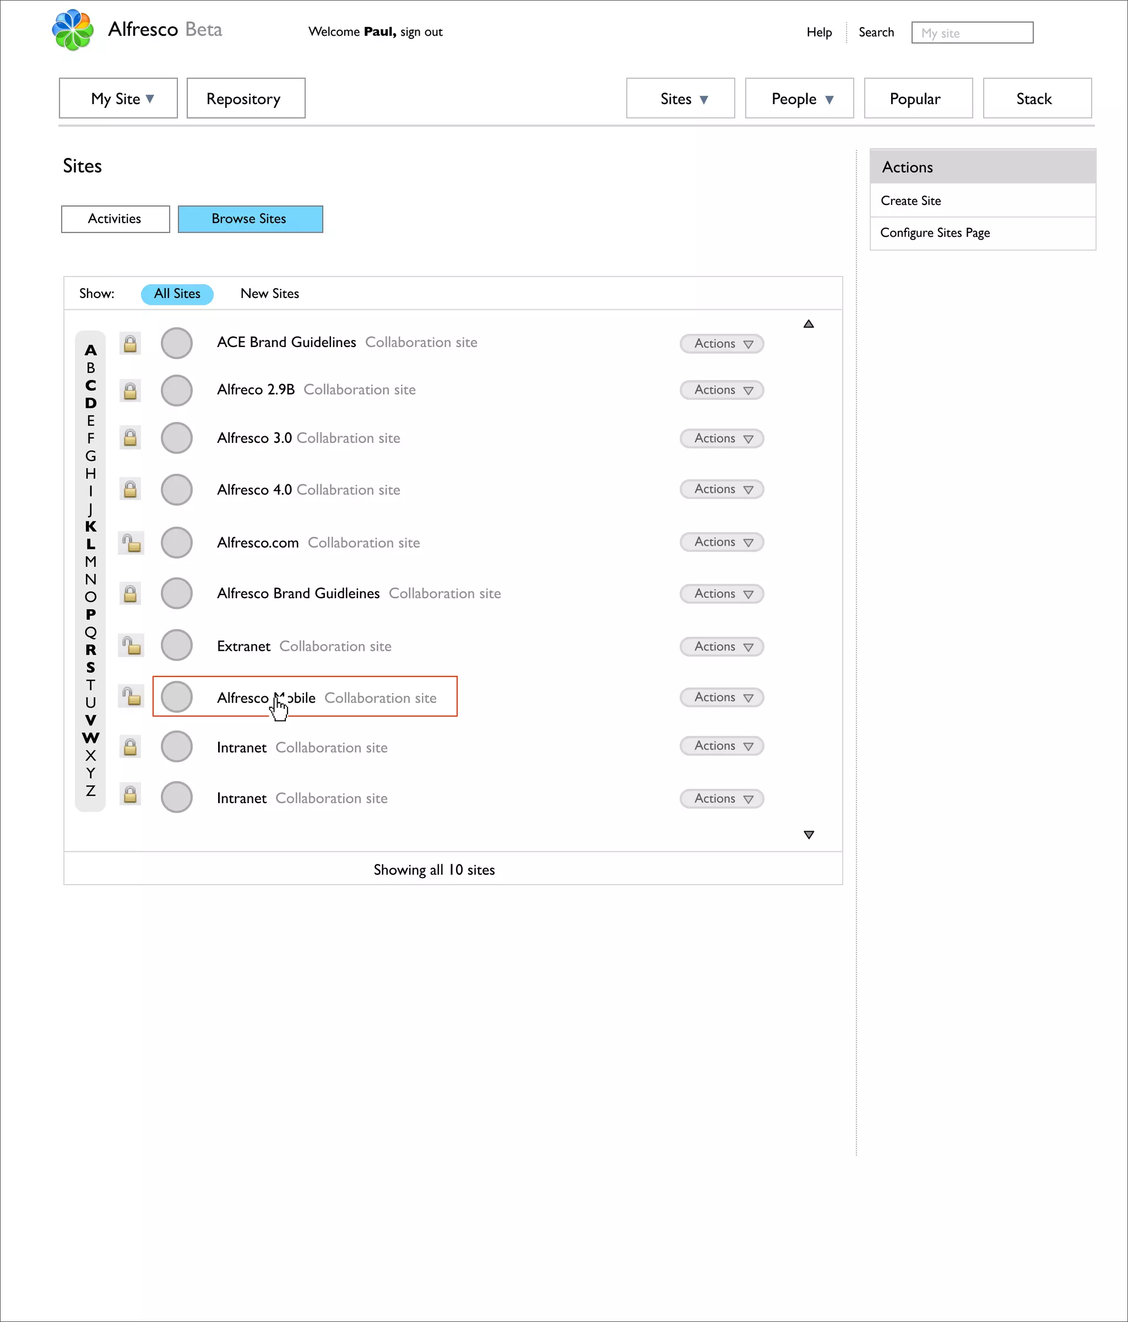Click the padlock next to Alfresco 3.0
Viewport: 1128px width, 1322px height.
[x=130, y=438]
